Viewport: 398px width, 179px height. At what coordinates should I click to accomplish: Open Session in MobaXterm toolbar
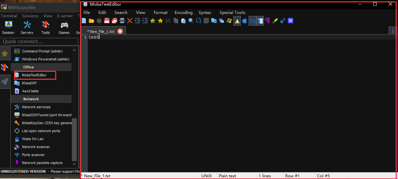point(8,28)
